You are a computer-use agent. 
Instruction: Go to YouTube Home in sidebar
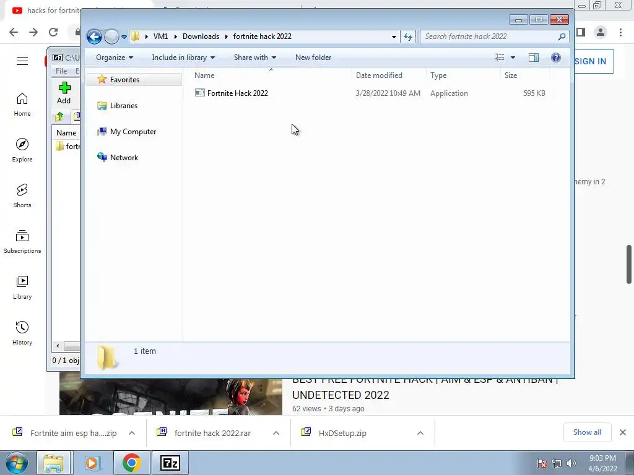click(22, 105)
